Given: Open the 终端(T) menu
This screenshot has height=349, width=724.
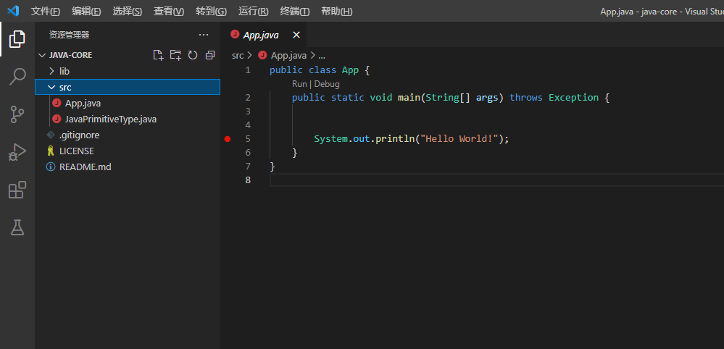Looking at the screenshot, I should 294,11.
